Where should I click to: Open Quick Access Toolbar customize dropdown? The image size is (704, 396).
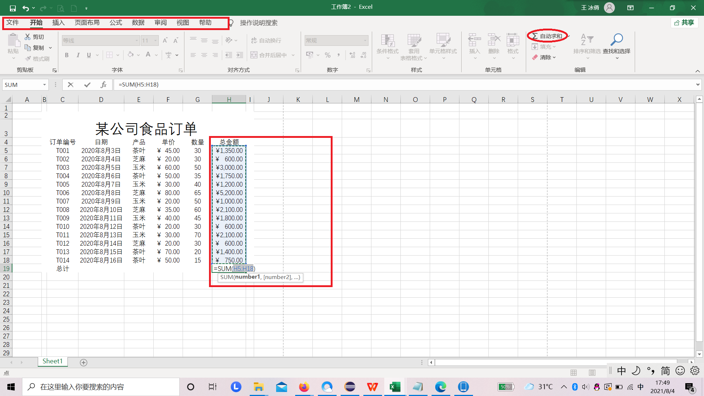86,8
